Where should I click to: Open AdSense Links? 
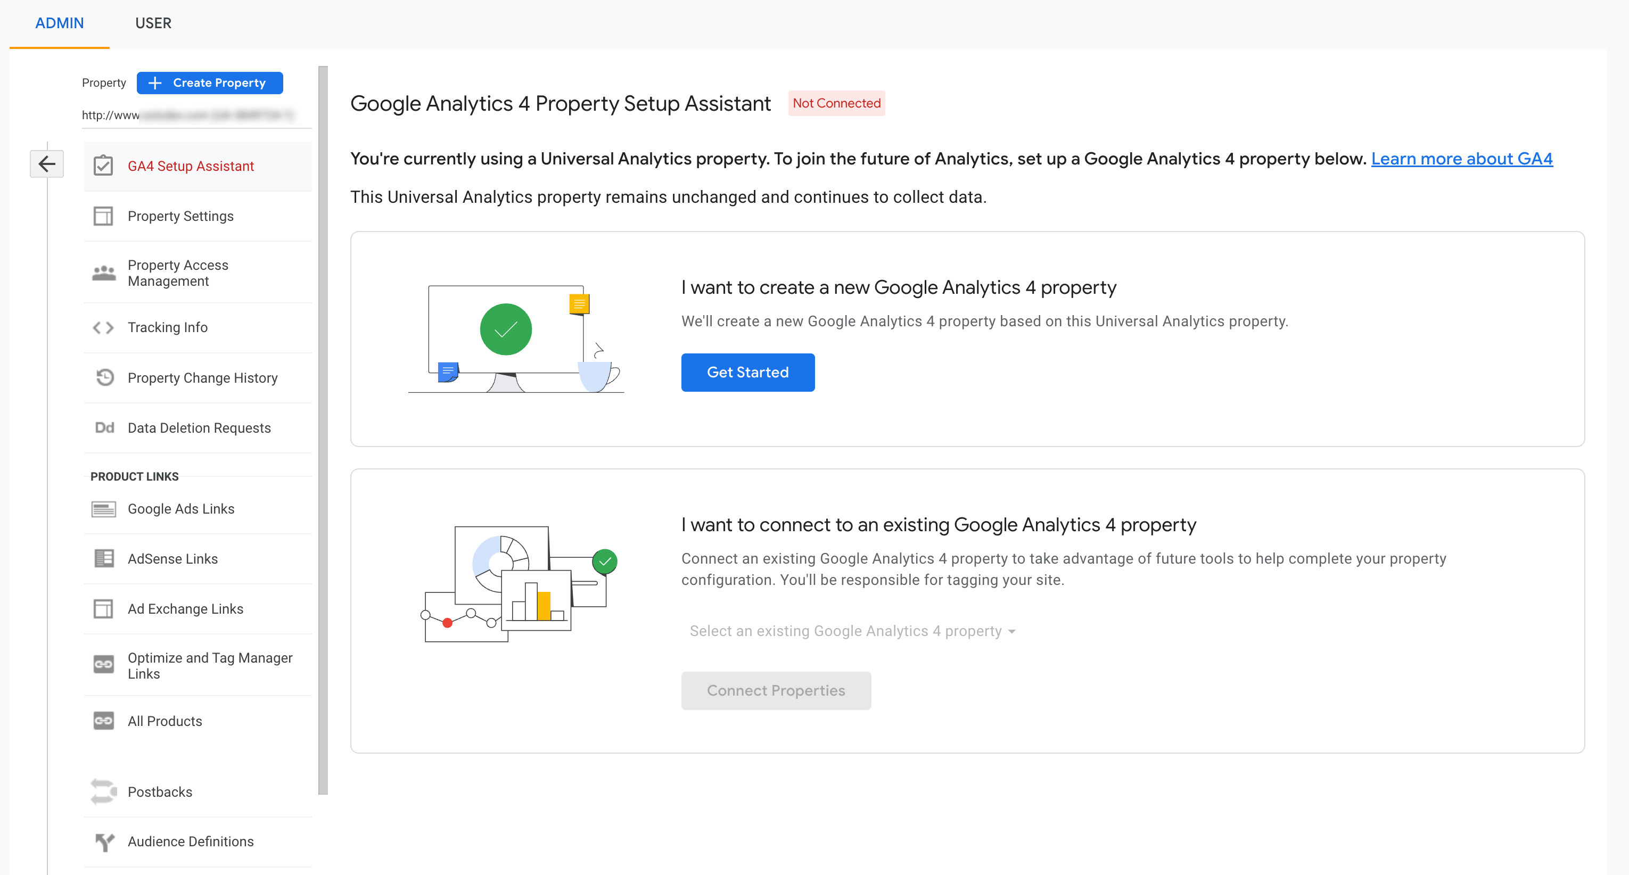pos(198,559)
